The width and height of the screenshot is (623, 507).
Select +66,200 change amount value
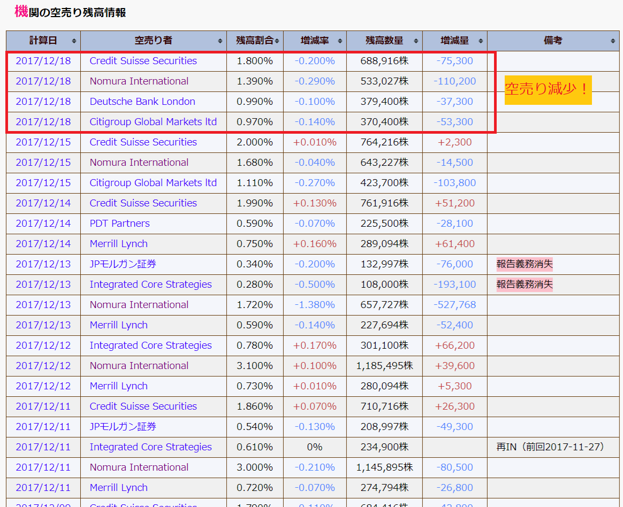(x=454, y=345)
